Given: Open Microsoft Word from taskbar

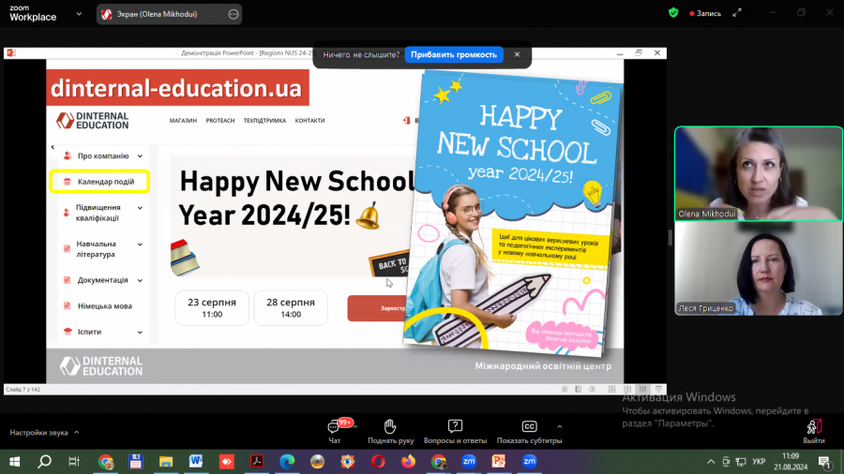Looking at the screenshot, I should pos(196,462).
